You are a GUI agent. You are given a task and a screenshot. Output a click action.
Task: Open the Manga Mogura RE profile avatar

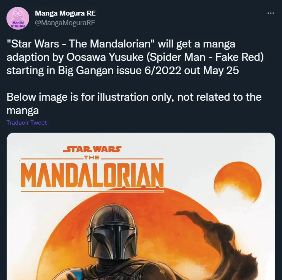click(x=18, y=18)
